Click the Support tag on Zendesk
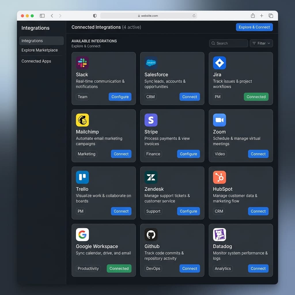 coord(153,211)
